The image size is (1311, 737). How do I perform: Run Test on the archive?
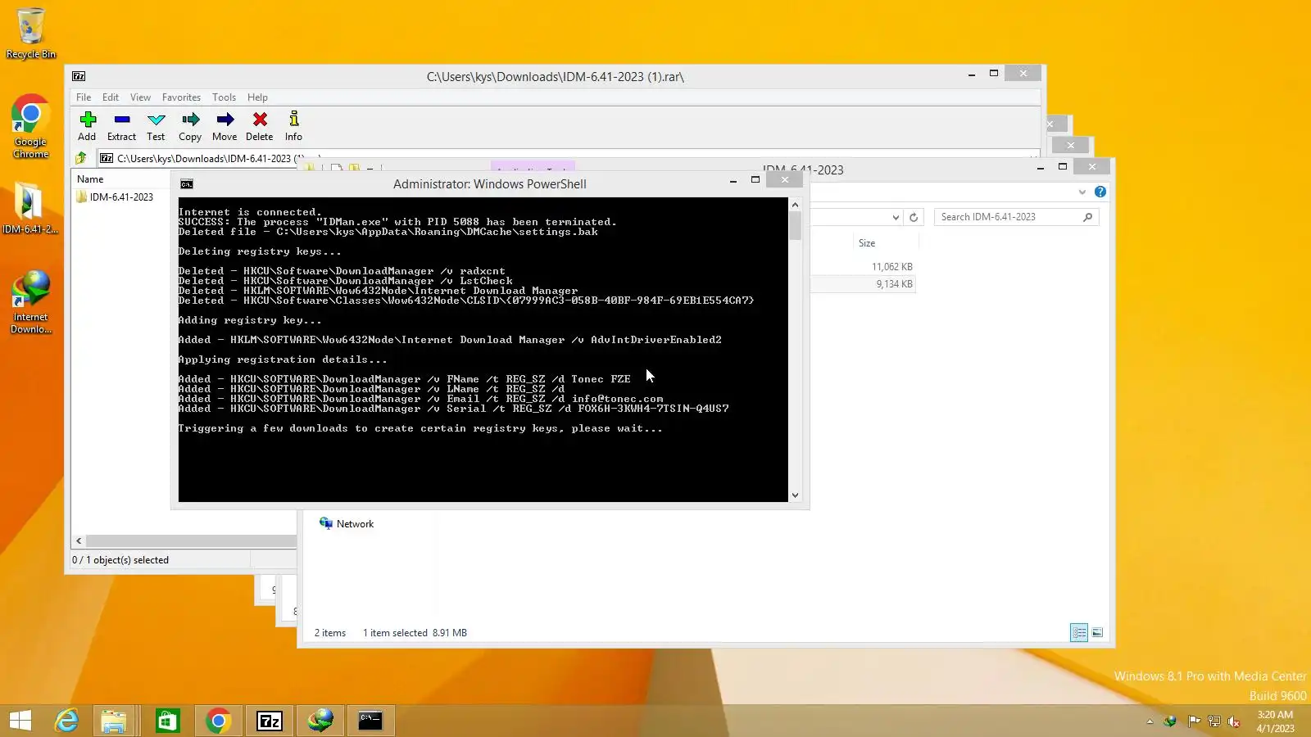(156, 126)
